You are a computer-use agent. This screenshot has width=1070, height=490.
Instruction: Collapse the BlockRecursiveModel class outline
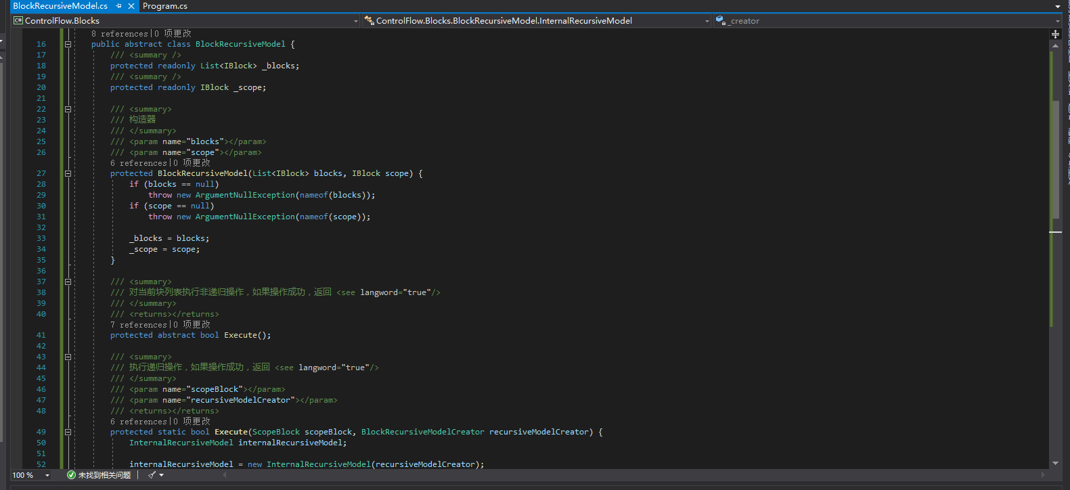pyautogui.click(x=68, y=44)
